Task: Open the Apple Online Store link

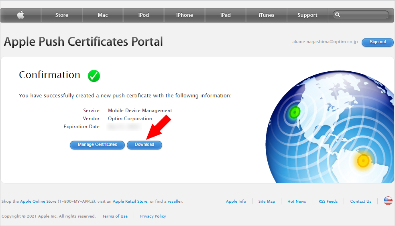Action: 38,202
